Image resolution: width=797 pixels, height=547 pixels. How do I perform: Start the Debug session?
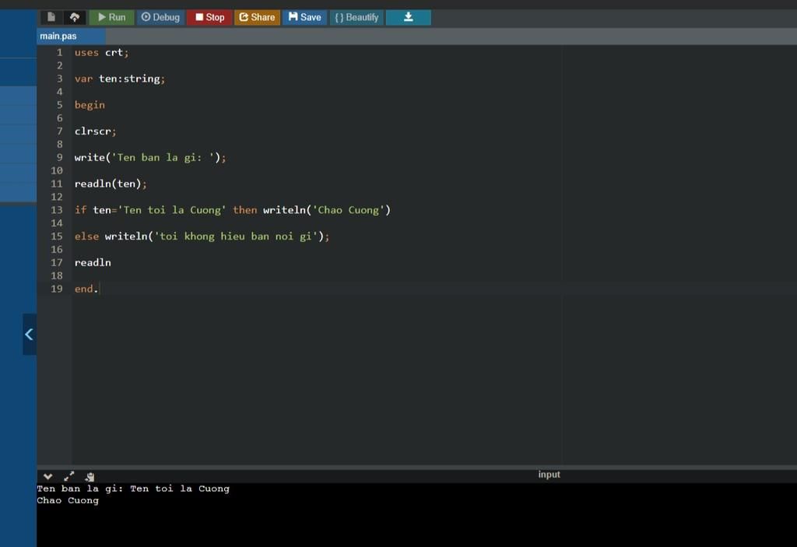pyautogui.click(x=160, y=17)
